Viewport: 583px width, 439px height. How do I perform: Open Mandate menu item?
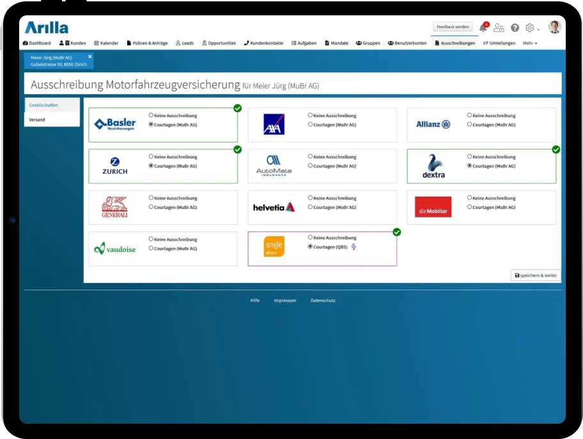(x=337, y=43)
